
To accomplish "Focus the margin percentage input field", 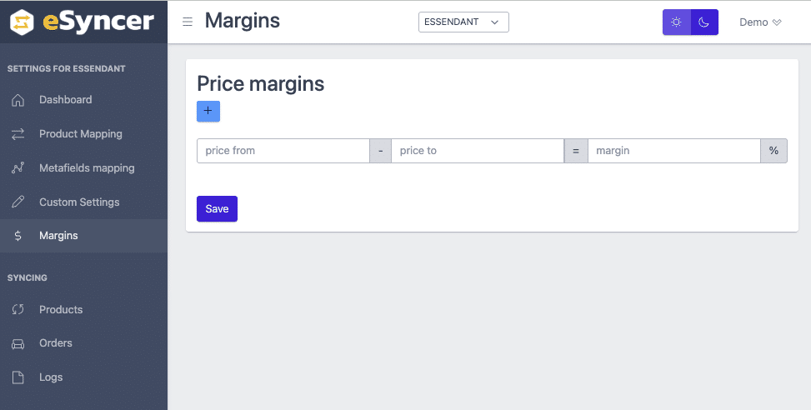I will pyautogui.click(x=673, y=151).
